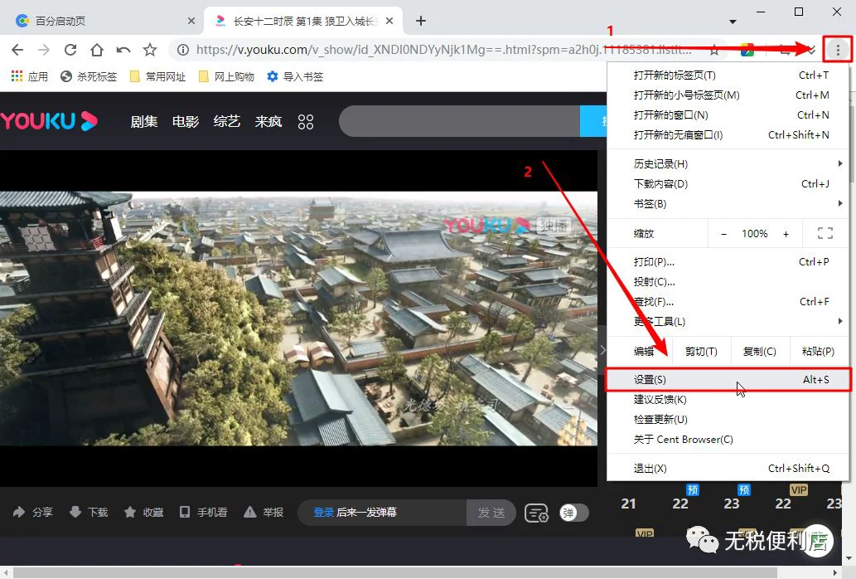856x579 pixels.
Task: Click the 下载 download icon
Action: click(75, 513)
